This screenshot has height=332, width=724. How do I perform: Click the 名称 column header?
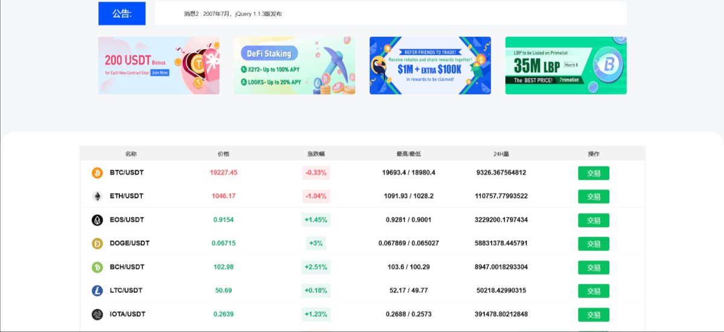[x=131, y=154]
